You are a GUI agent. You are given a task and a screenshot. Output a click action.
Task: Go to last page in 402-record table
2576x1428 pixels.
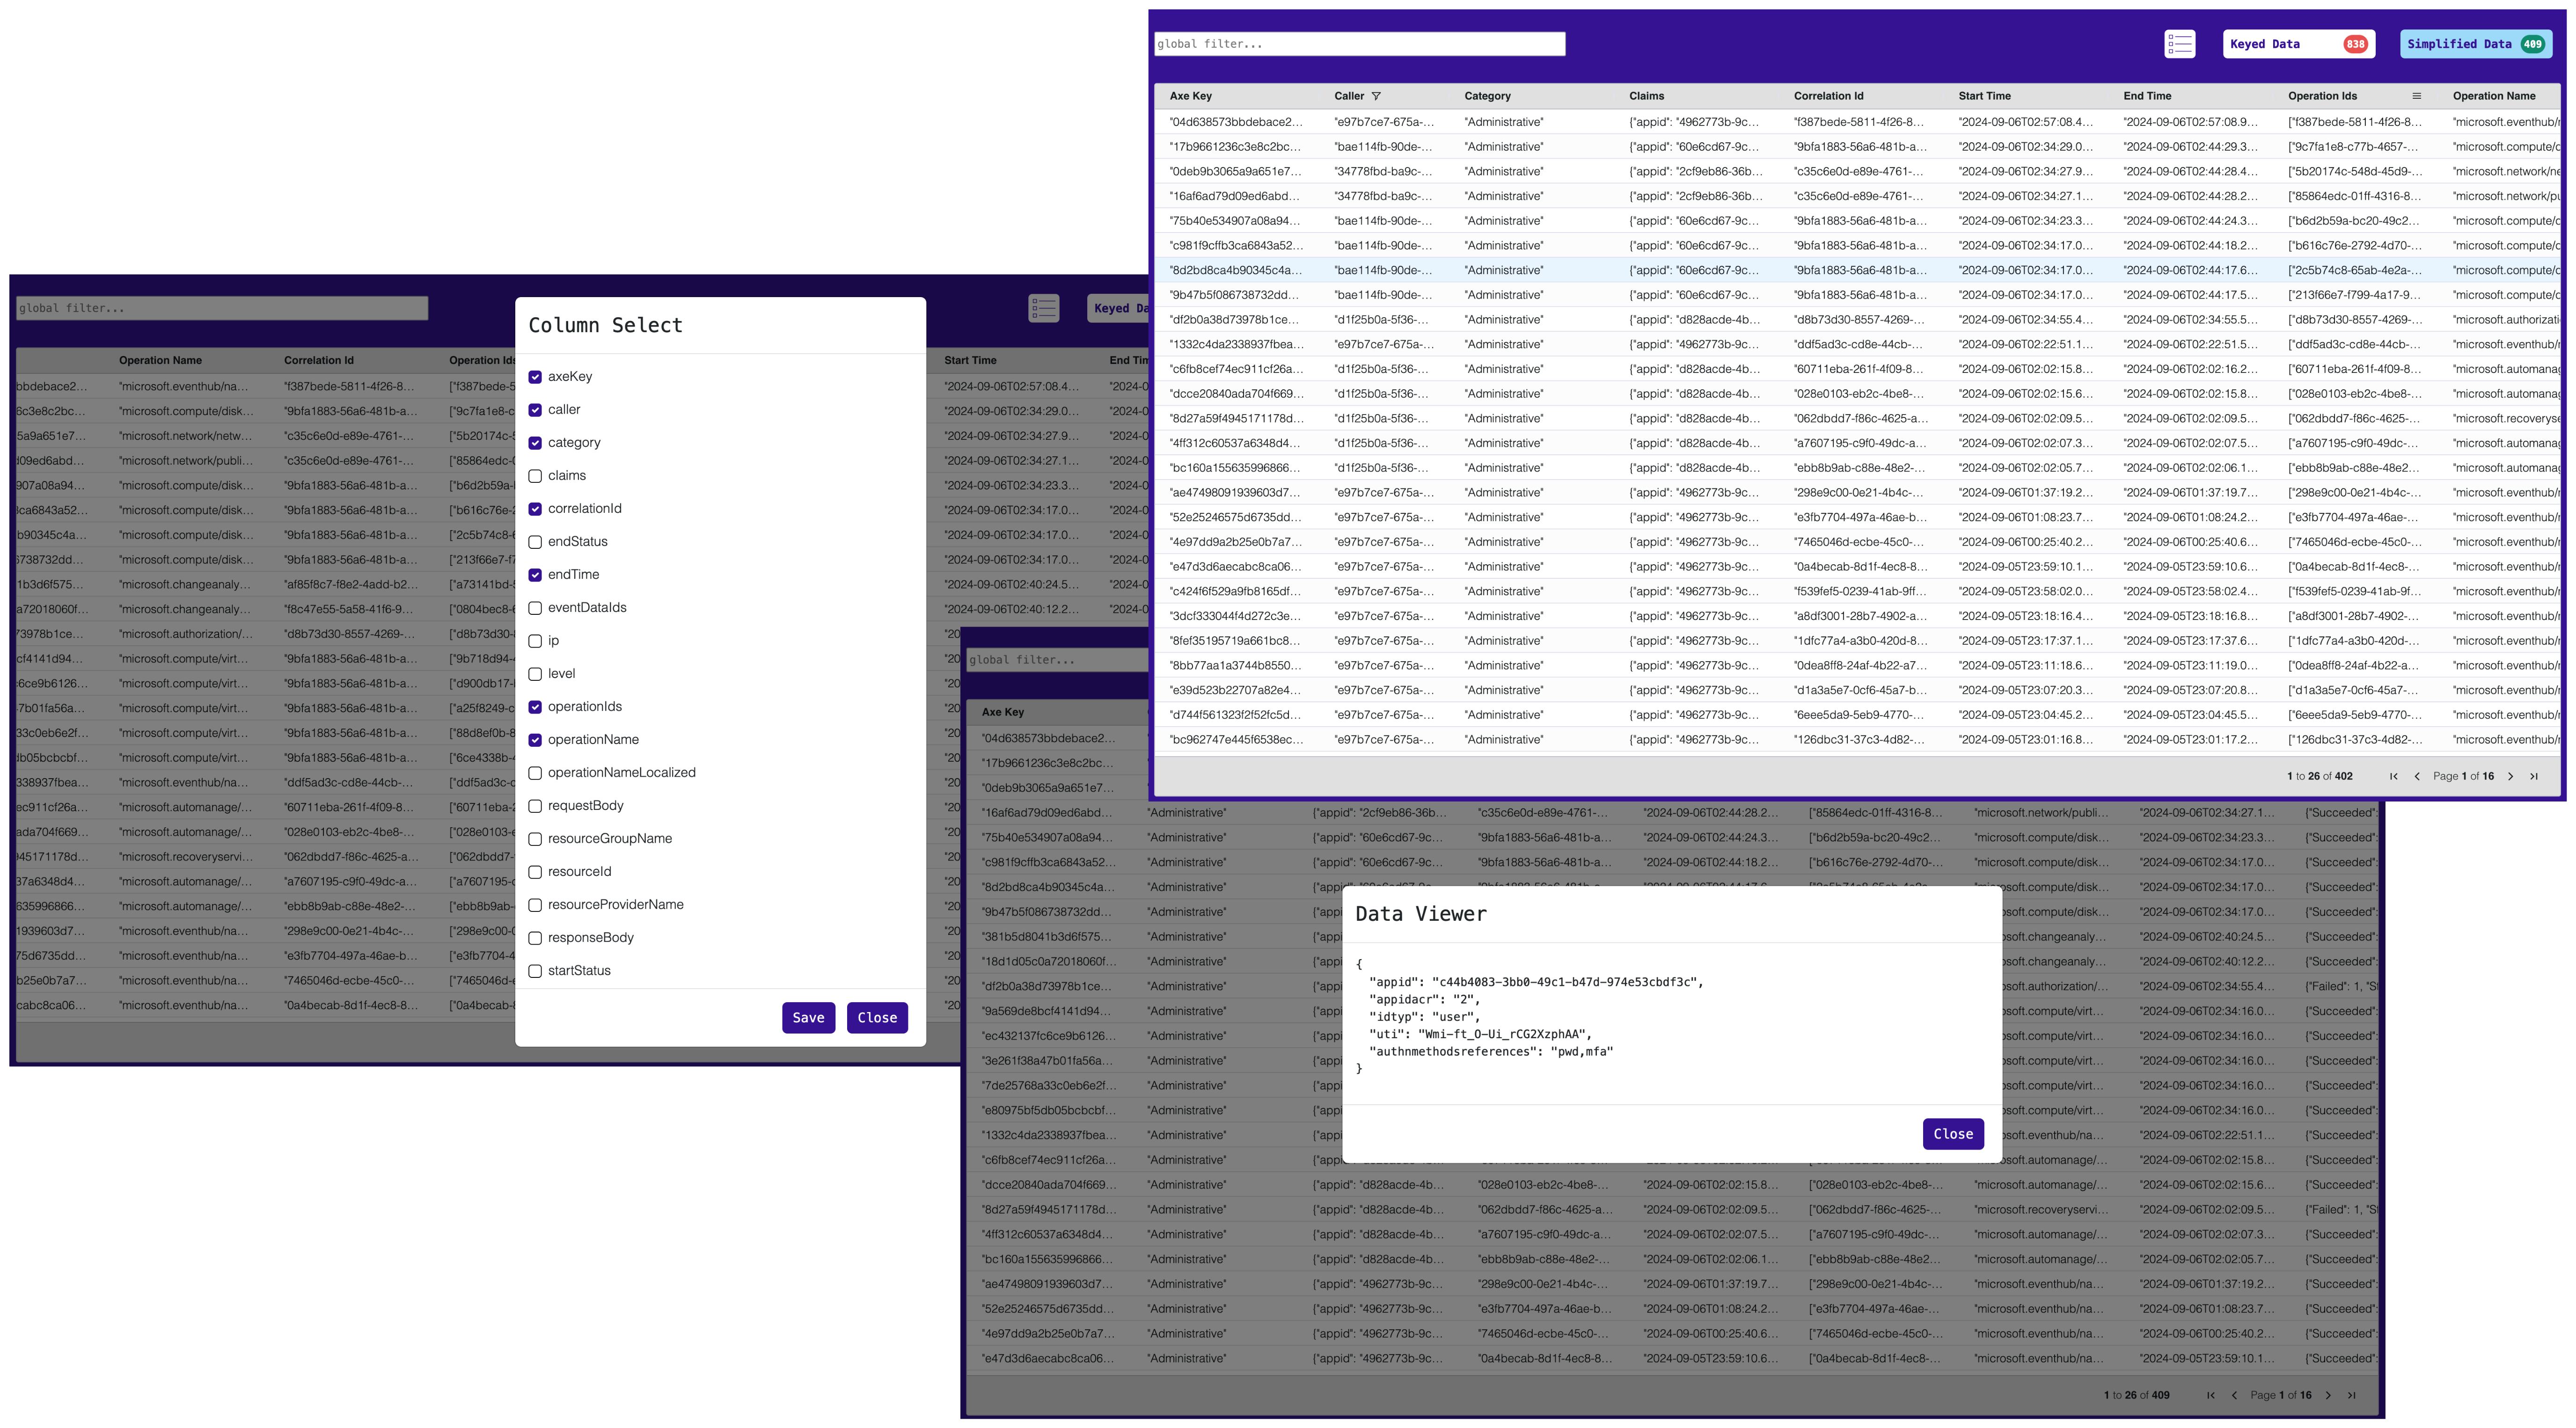point(2534,776)
